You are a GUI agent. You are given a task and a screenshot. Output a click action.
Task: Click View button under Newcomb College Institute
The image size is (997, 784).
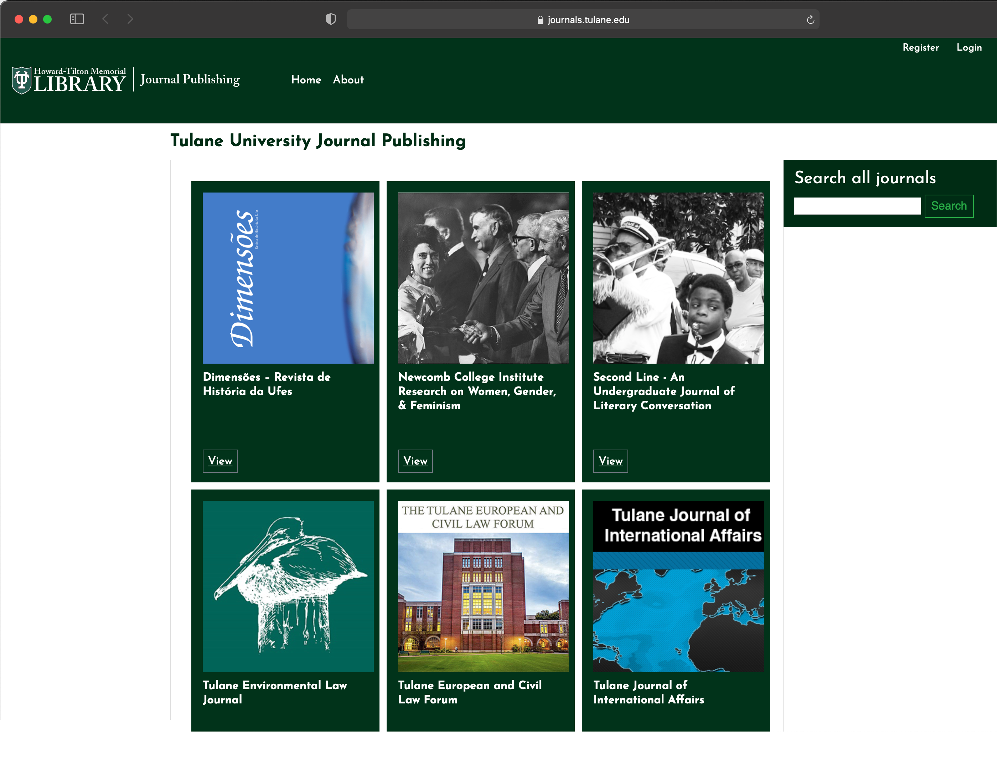click(x=415, y=461)
